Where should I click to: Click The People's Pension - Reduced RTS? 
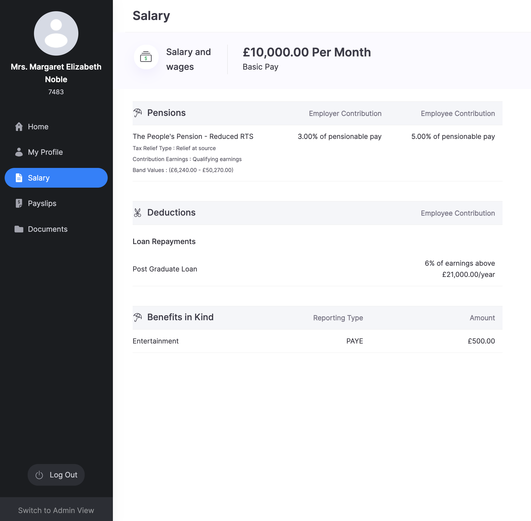point(193,136)
